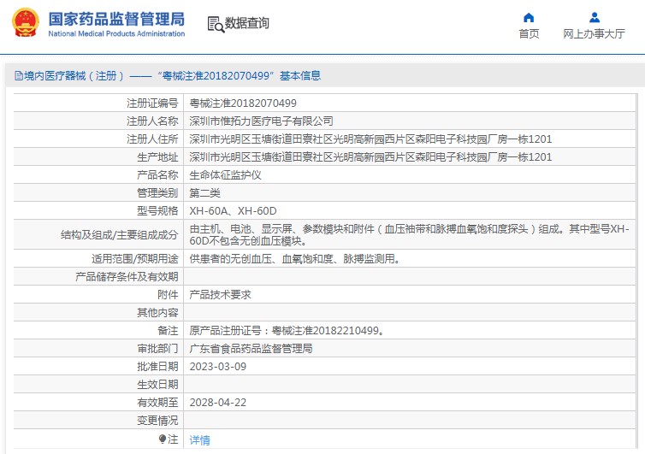This screenshot has height=454, width=645.
Task: Select the 适用范围/预期用途 label
Action: click(x=135, y=259)
